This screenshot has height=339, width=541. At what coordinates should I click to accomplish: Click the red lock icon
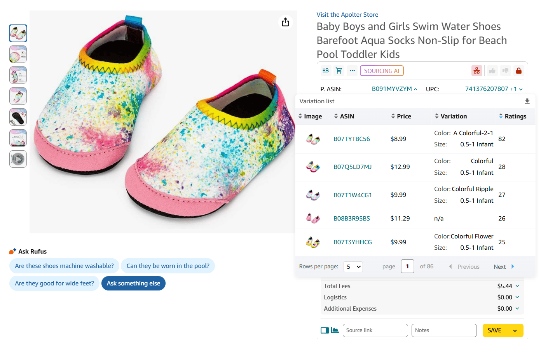point(518,71)
